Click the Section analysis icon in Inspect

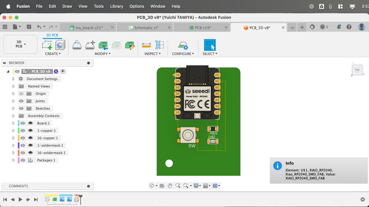pos(159,45)
